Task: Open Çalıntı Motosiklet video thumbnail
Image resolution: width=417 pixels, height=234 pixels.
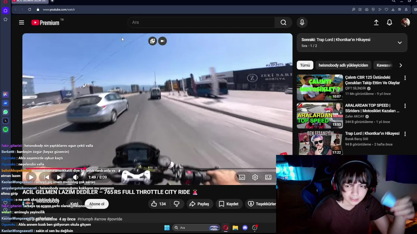Action: [x=320, y=87]
